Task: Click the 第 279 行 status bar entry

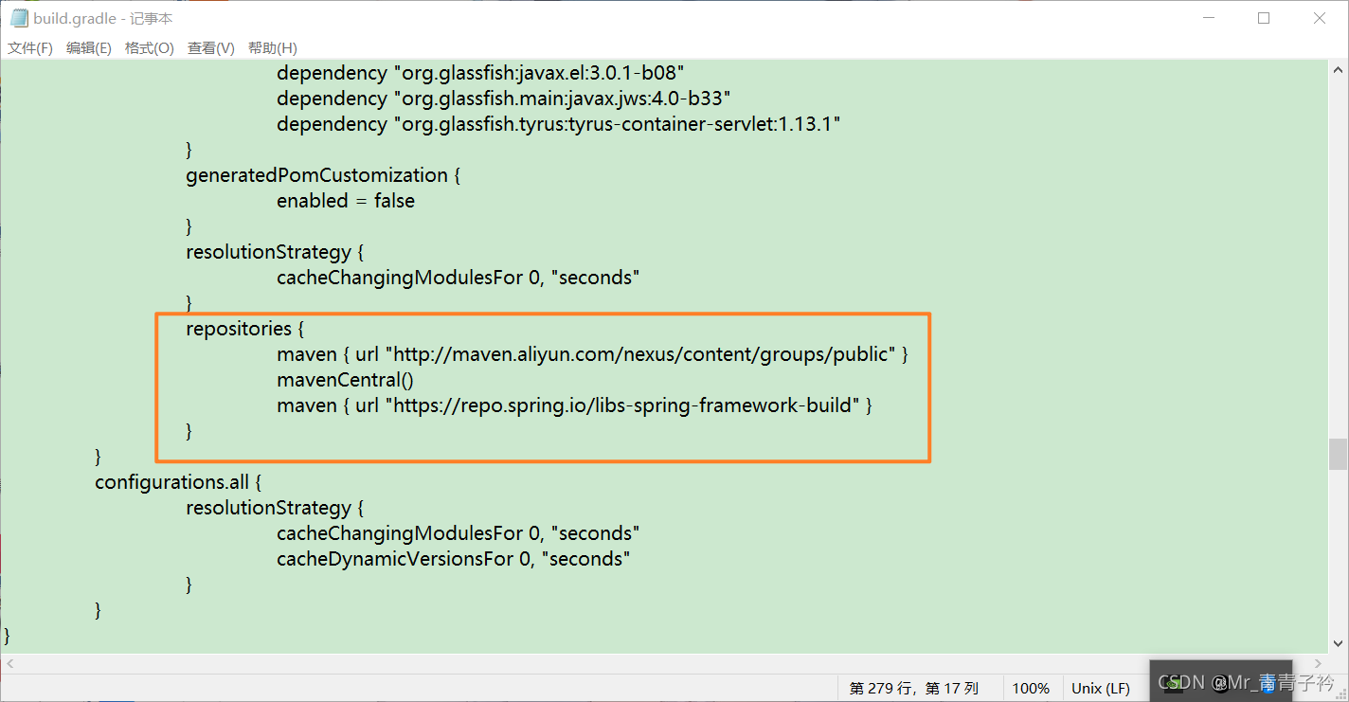Action: click(914, 688)
